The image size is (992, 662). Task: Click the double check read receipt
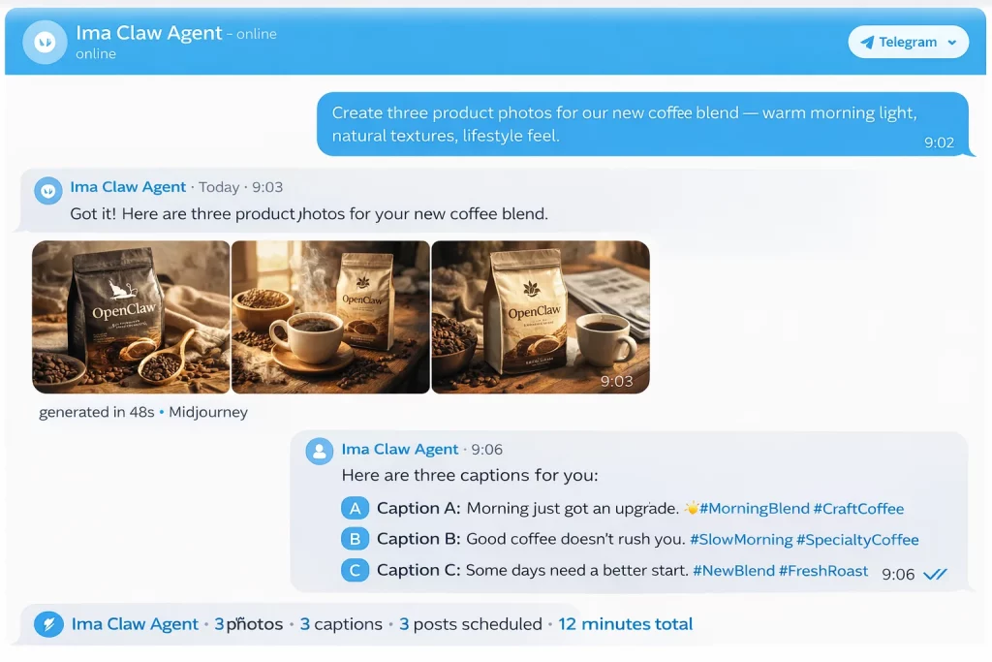(x=935, y=575)
